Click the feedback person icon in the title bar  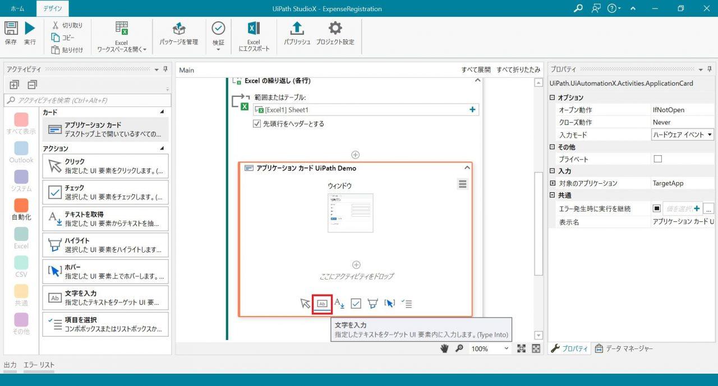(596, 8)
